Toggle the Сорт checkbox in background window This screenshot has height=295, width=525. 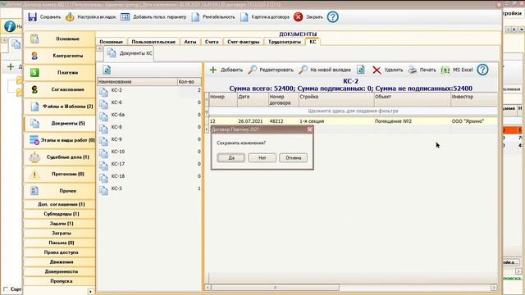tap(6, 288)
